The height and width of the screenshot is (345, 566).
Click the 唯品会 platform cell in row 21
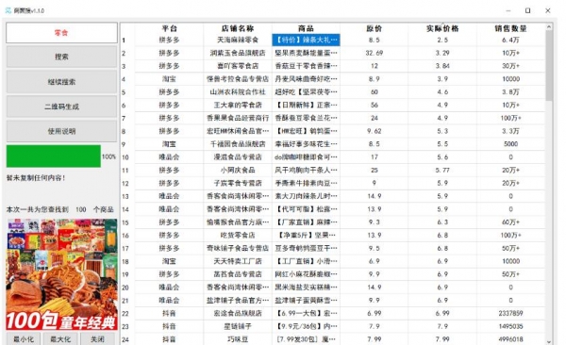tap(169, 301)
